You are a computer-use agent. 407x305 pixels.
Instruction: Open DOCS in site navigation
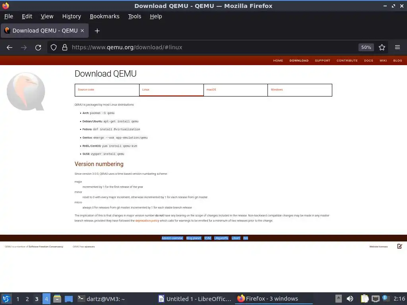(x=368, y=60)
